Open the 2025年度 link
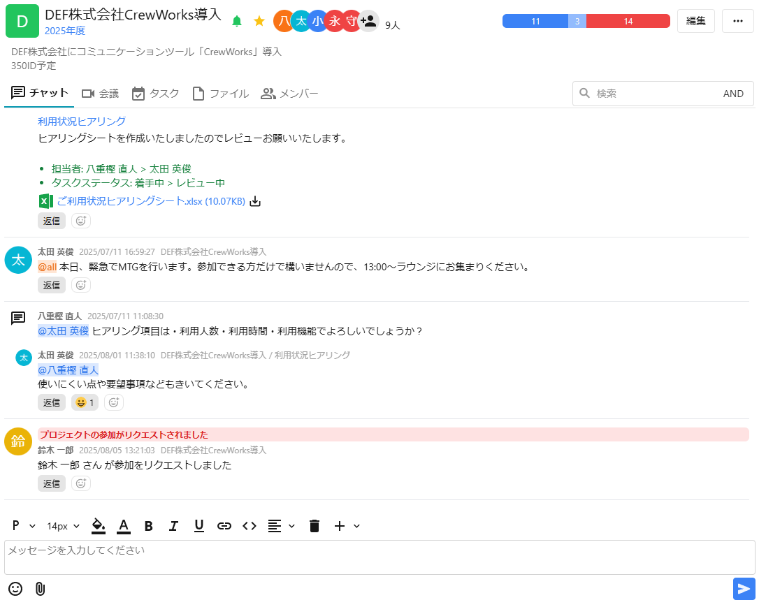Screen dimensions: 759x600 pos(65,31)
